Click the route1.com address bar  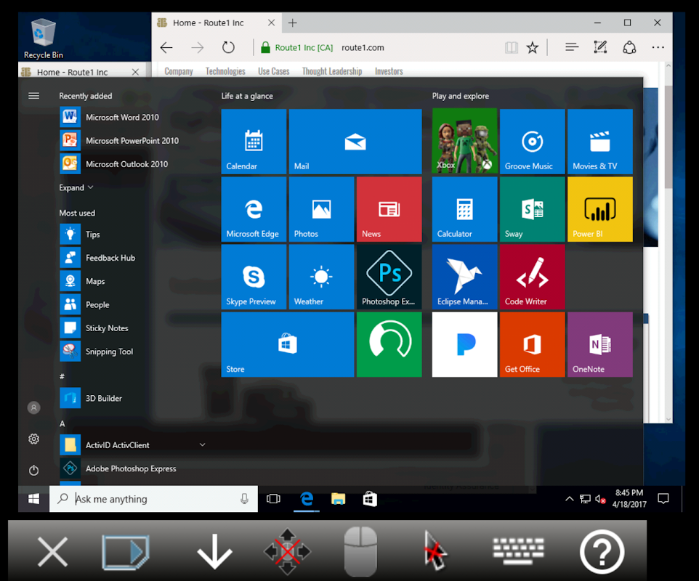coord(363,47)
